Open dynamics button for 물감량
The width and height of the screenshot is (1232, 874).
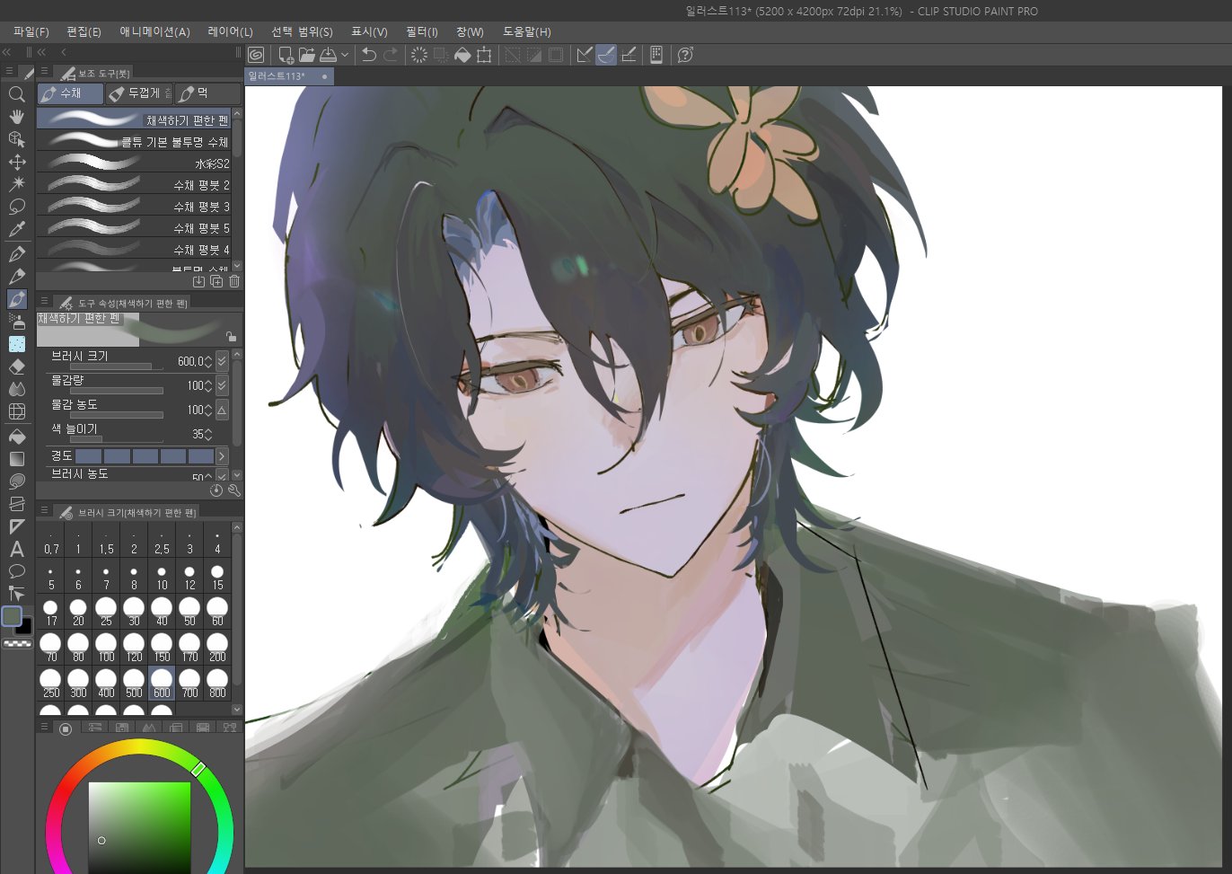pyautogui.click(x=222, y=385)
